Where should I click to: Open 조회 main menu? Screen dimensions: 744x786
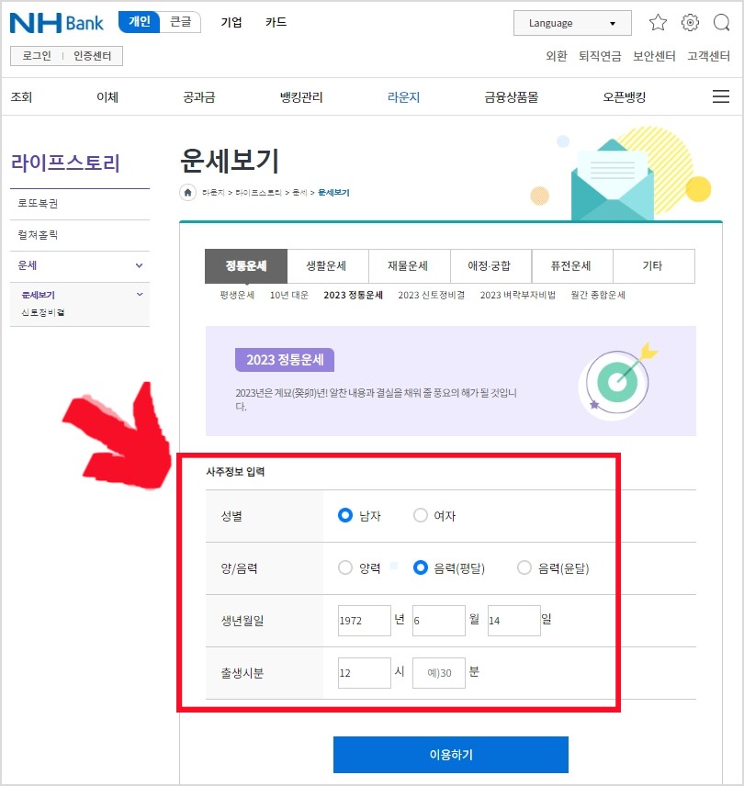tap(21, 96)
